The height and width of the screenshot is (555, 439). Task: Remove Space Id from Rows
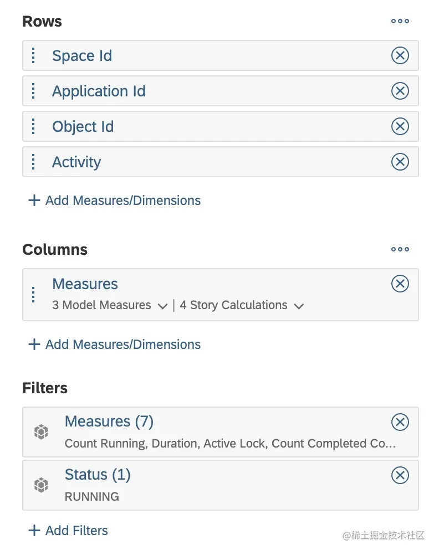400,55
